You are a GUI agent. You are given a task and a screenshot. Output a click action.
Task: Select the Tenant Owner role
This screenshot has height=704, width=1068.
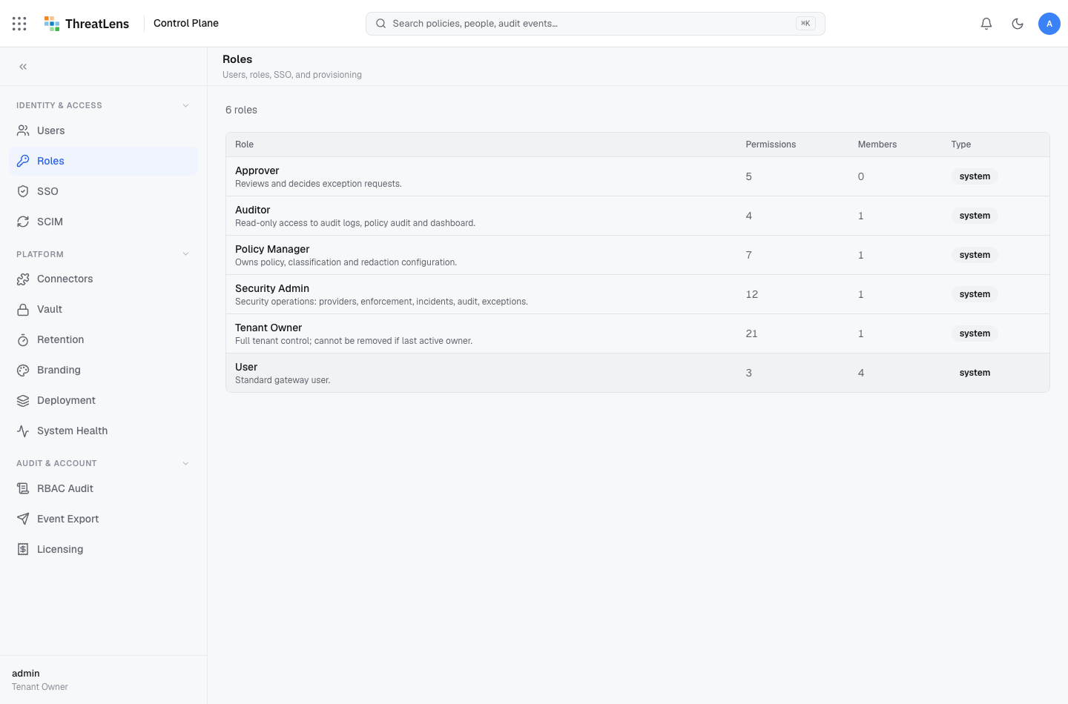[x=638, y=333]
